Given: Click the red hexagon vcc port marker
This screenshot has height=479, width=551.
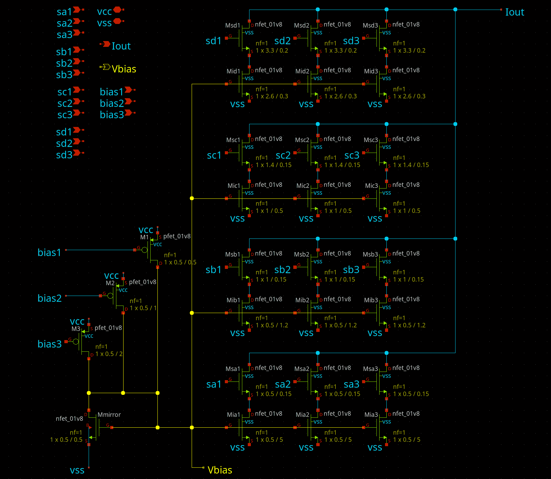Looking at the screenshot, I should pyautogui.click(x=117, y=10).
